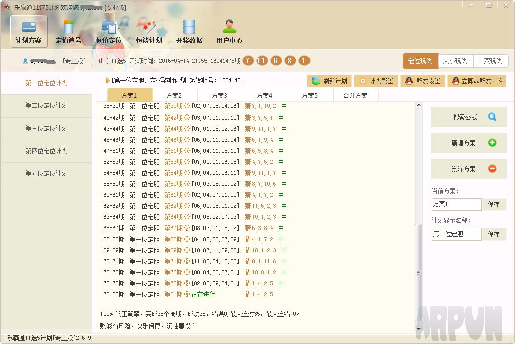Click the user avatar icon beside 专业版
515x344 pixels.
[25, 61]
